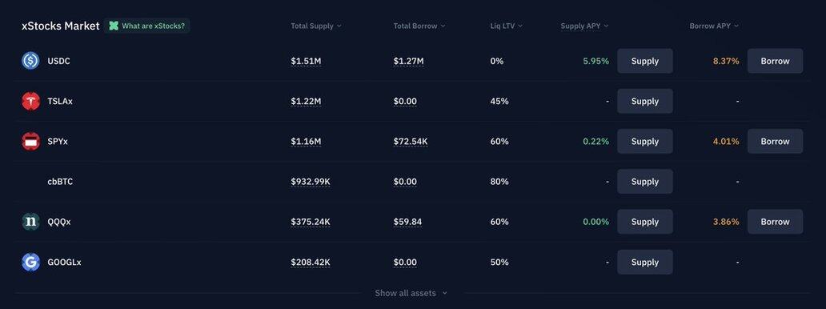Sort by Total Supply column
Image resolution: width=826 pixels, height=309 pixels.
click(x=315, y=26)
